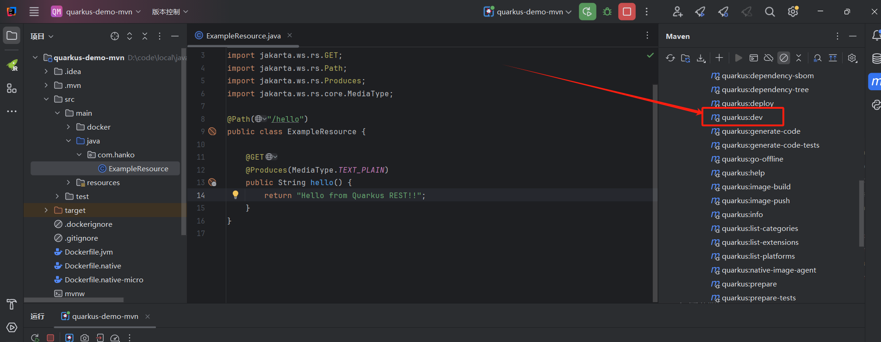Hide the Maven tool window minimize dash
This screenshot has width=881, height=342.
853,36
